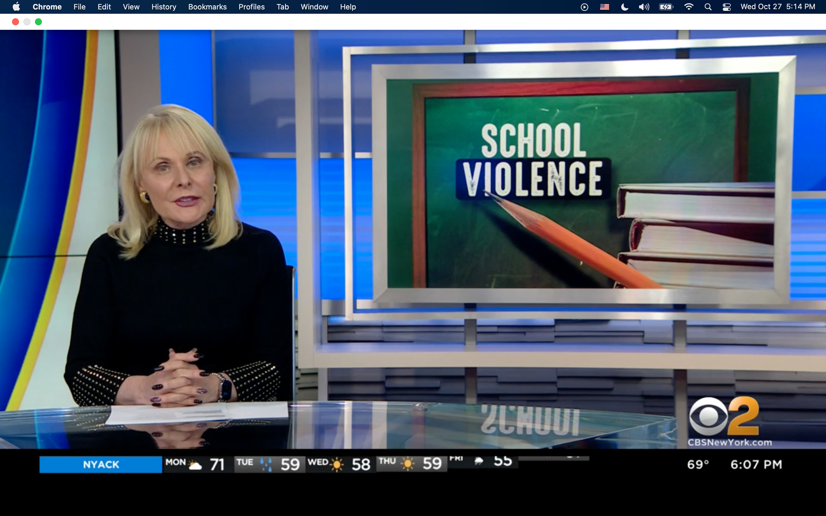Click the Monday partly cloudy weather icon
Screen dimensions: 826x516
click(195, 465)
